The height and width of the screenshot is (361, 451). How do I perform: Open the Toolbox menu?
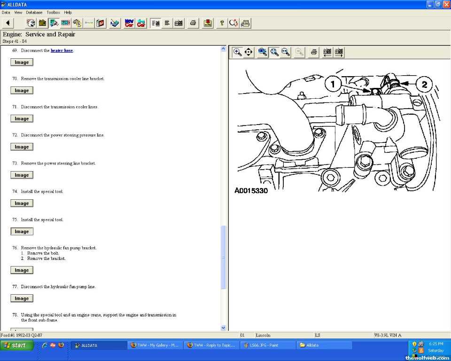point(53,12)
